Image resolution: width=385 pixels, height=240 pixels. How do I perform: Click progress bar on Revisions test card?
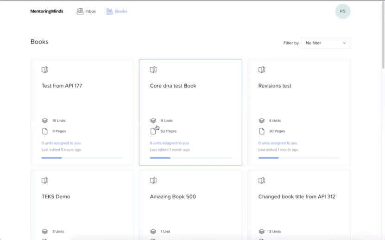pyautogui.click(x=299, y=158)
